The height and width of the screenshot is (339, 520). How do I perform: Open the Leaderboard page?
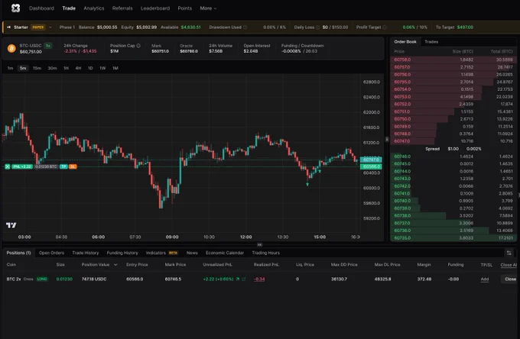click(155, 8)
